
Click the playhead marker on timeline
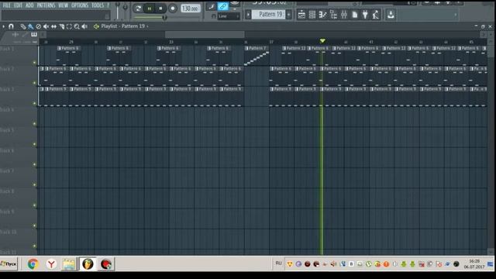pos(322,41)
